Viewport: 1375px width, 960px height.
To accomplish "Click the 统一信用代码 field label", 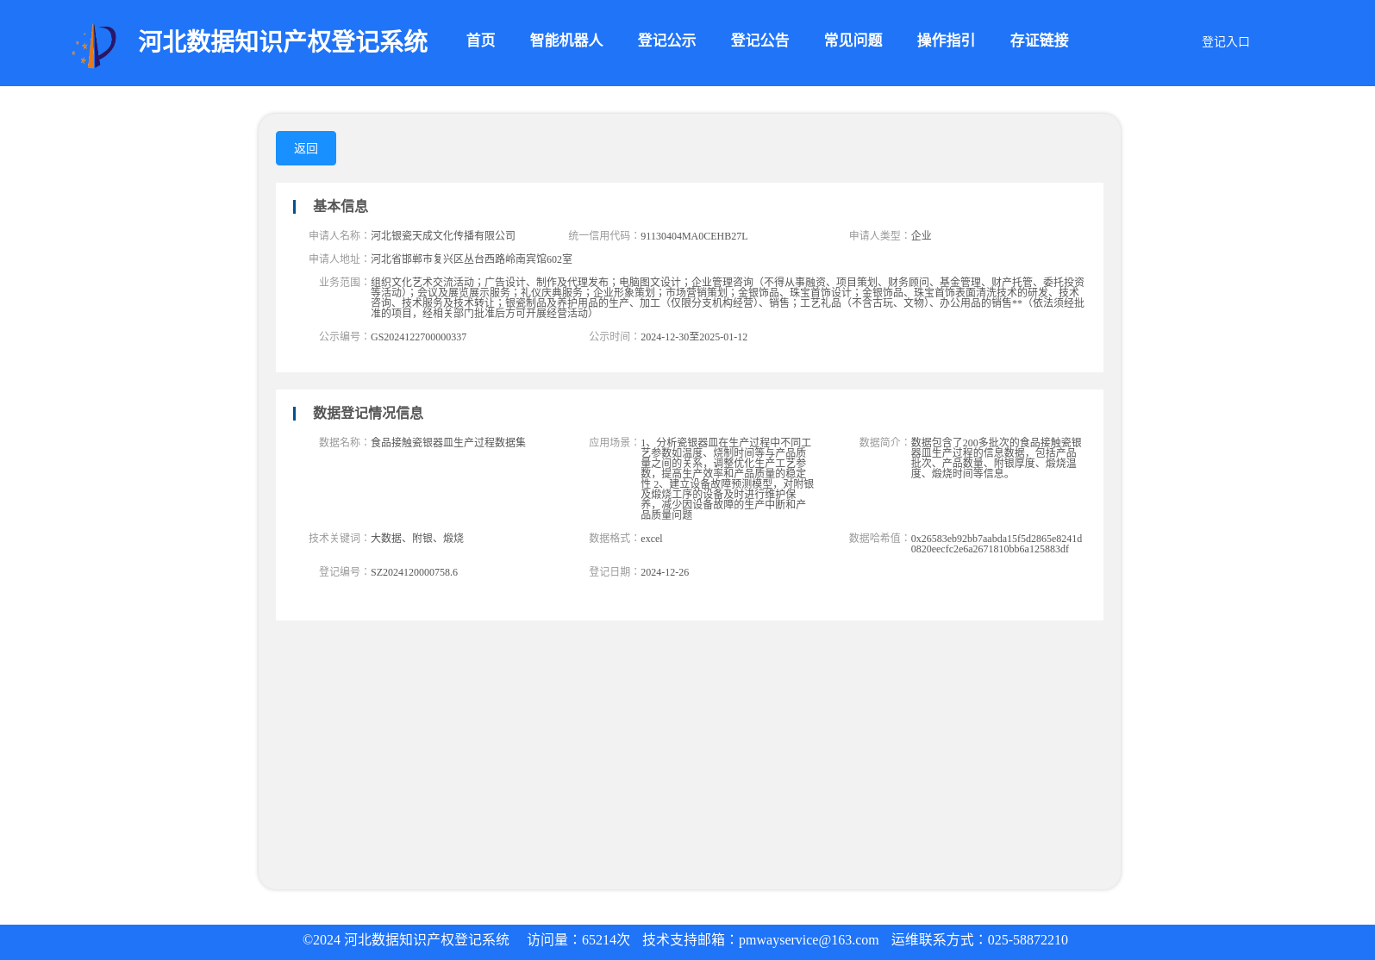I will pos(603,235).
